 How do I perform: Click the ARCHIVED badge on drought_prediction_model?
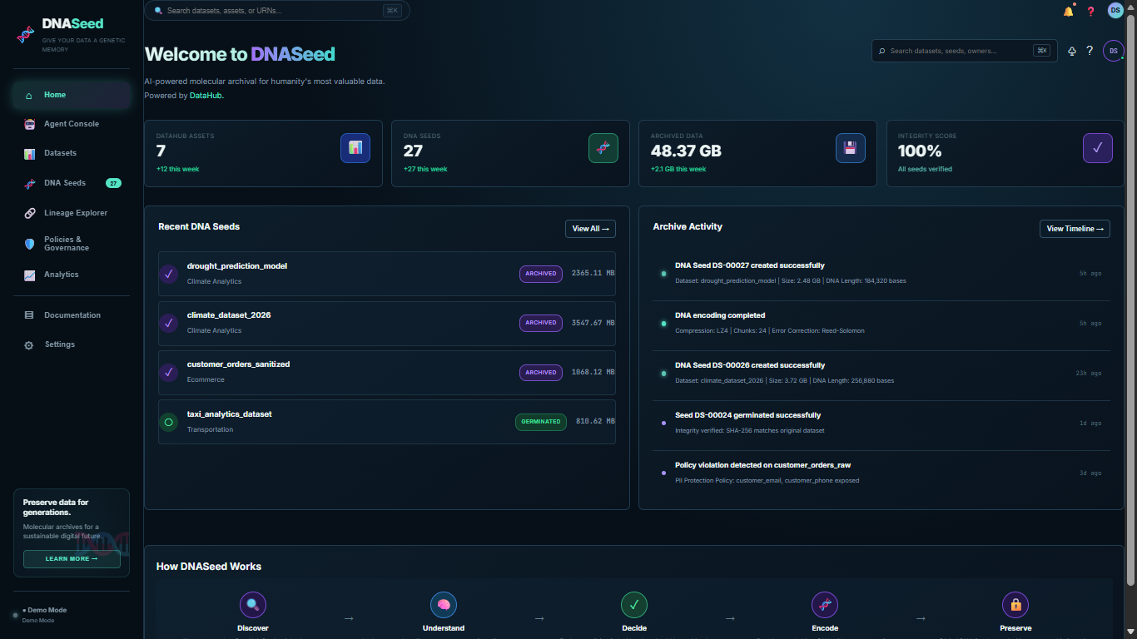541,274
